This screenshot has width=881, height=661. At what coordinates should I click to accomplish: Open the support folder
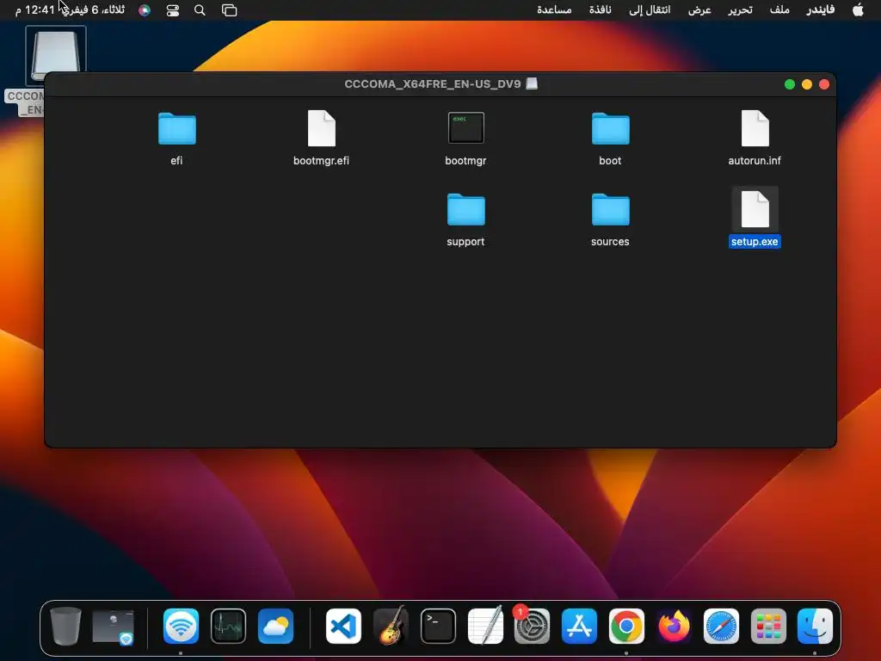(x=465, y=210)
